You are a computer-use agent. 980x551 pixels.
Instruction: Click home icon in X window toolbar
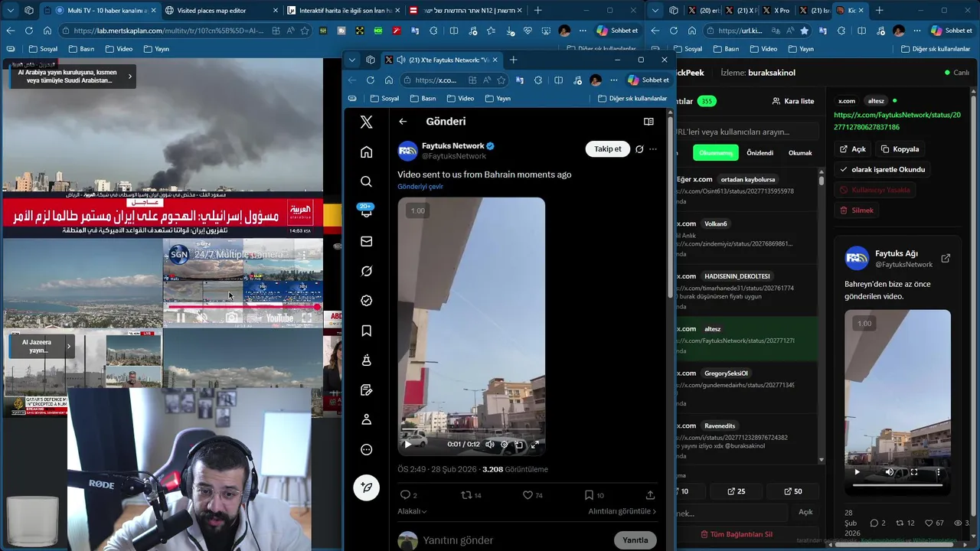(x=389, y=80)
